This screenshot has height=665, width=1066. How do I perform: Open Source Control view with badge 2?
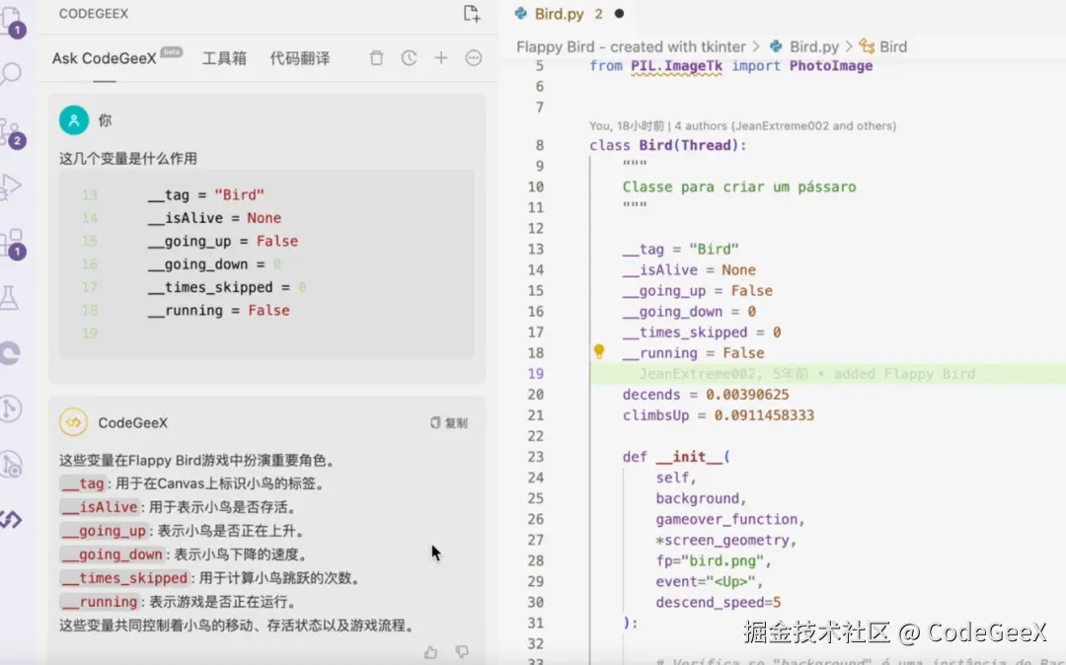[x=11, y=133]
